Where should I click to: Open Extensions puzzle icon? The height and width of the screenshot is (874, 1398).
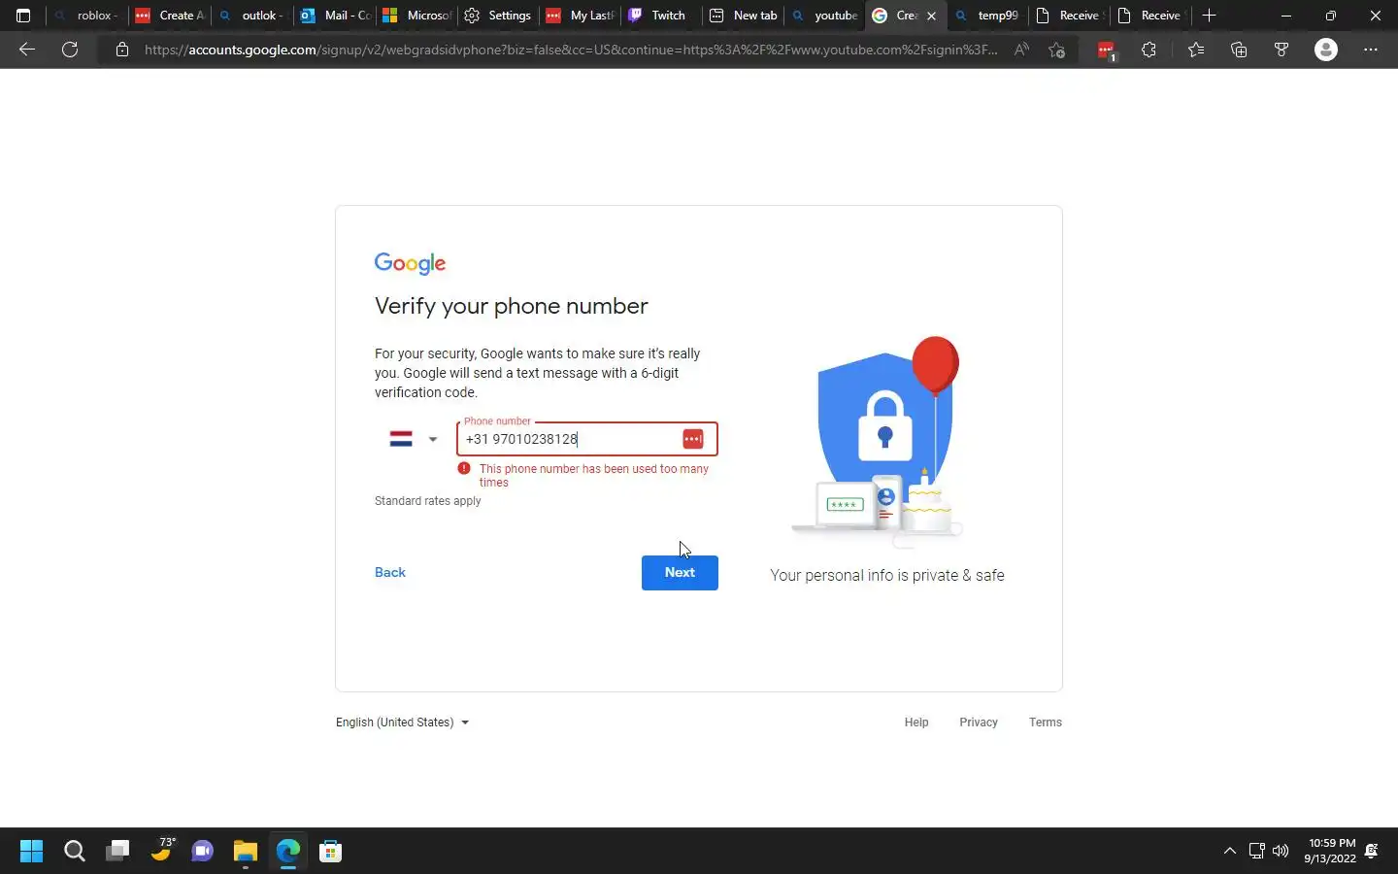(1149, 50)
